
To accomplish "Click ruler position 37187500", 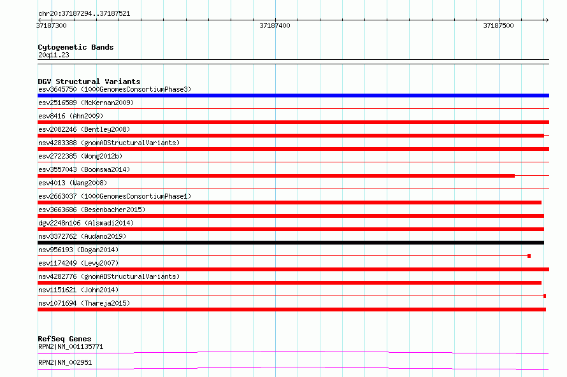I will pos(498,25).
